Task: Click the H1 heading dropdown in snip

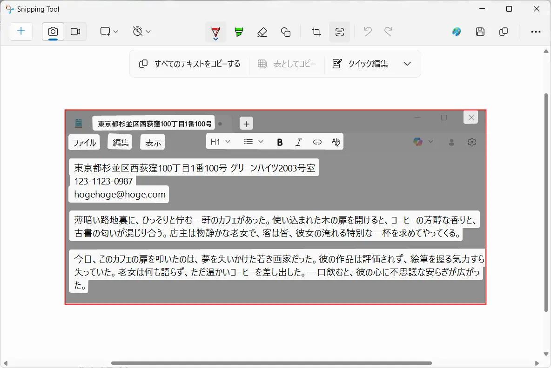Action: point(220,142)
